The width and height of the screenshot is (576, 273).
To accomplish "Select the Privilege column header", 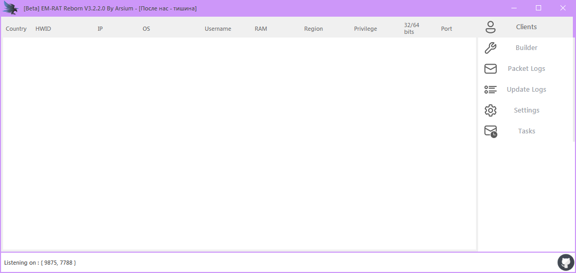I will 366,29.
